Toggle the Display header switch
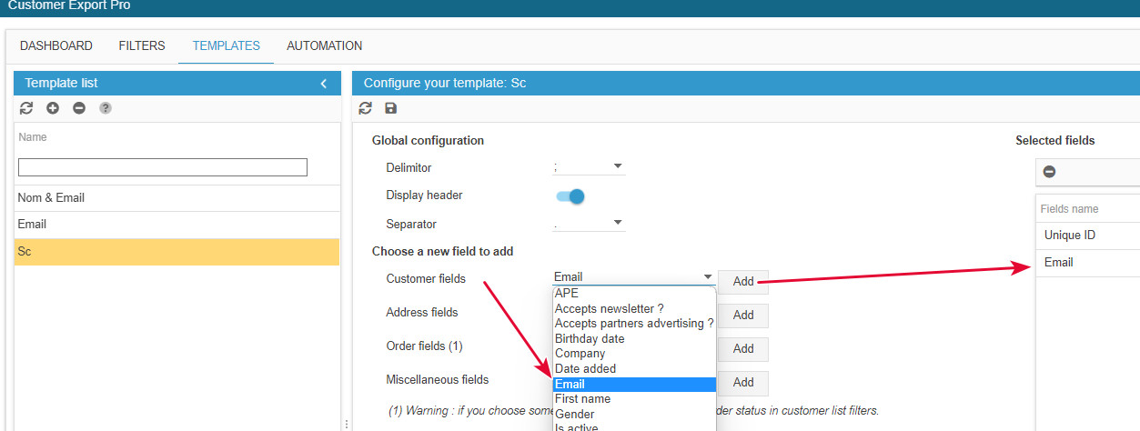The height and width of the screenshot is (431, 1140). click(570, 195)
